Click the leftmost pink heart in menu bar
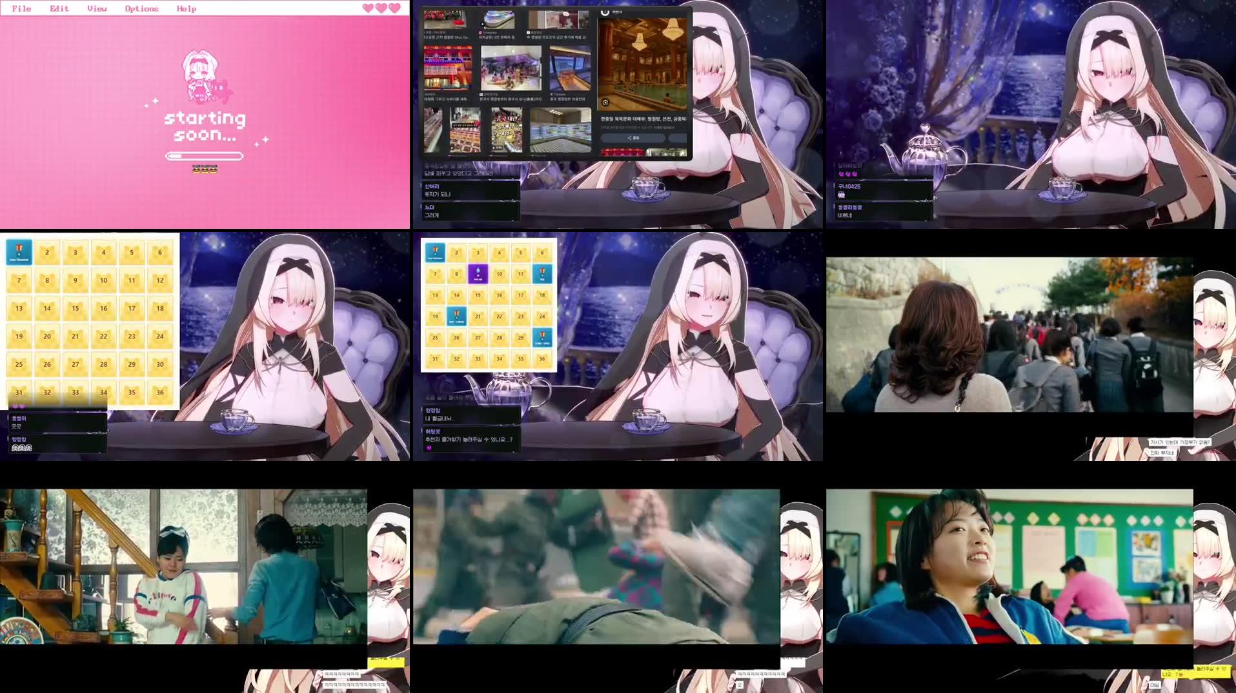The height and width of the screenshot is (693, 1236). (x=368, y=8)
